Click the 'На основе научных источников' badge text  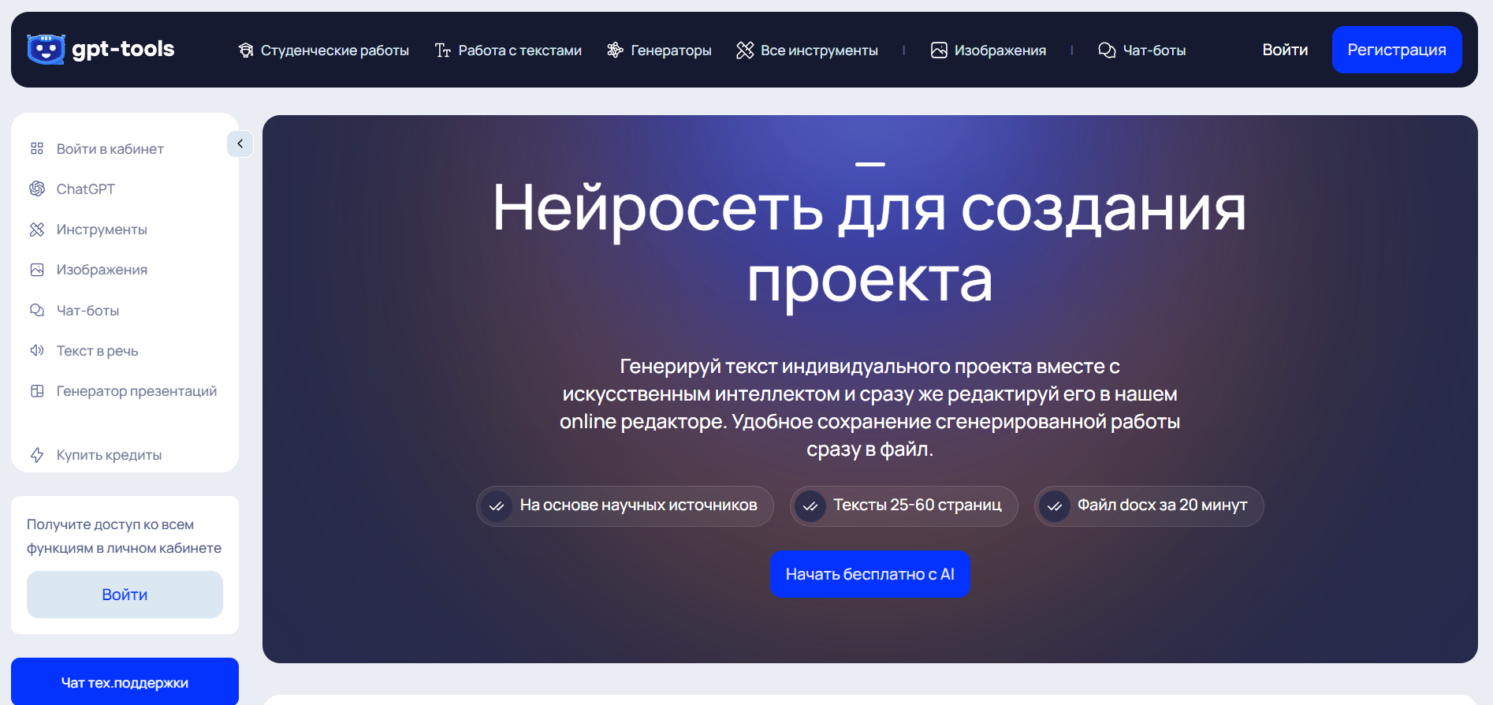[x=639, y=505]
